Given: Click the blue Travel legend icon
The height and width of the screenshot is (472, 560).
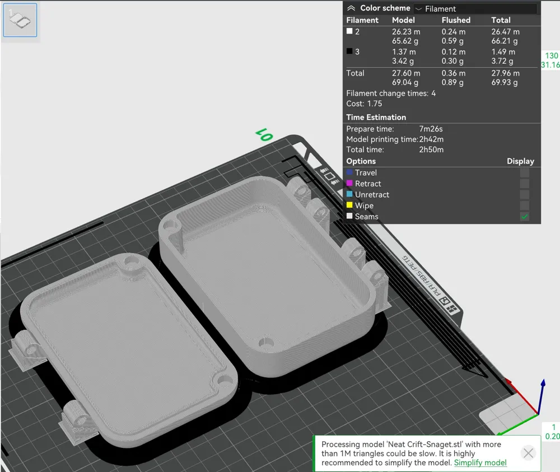Looking at the screenshot, I should (x=350, y=173).
